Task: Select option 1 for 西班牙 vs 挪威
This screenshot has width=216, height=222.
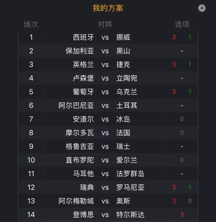Action: [190, 37]
